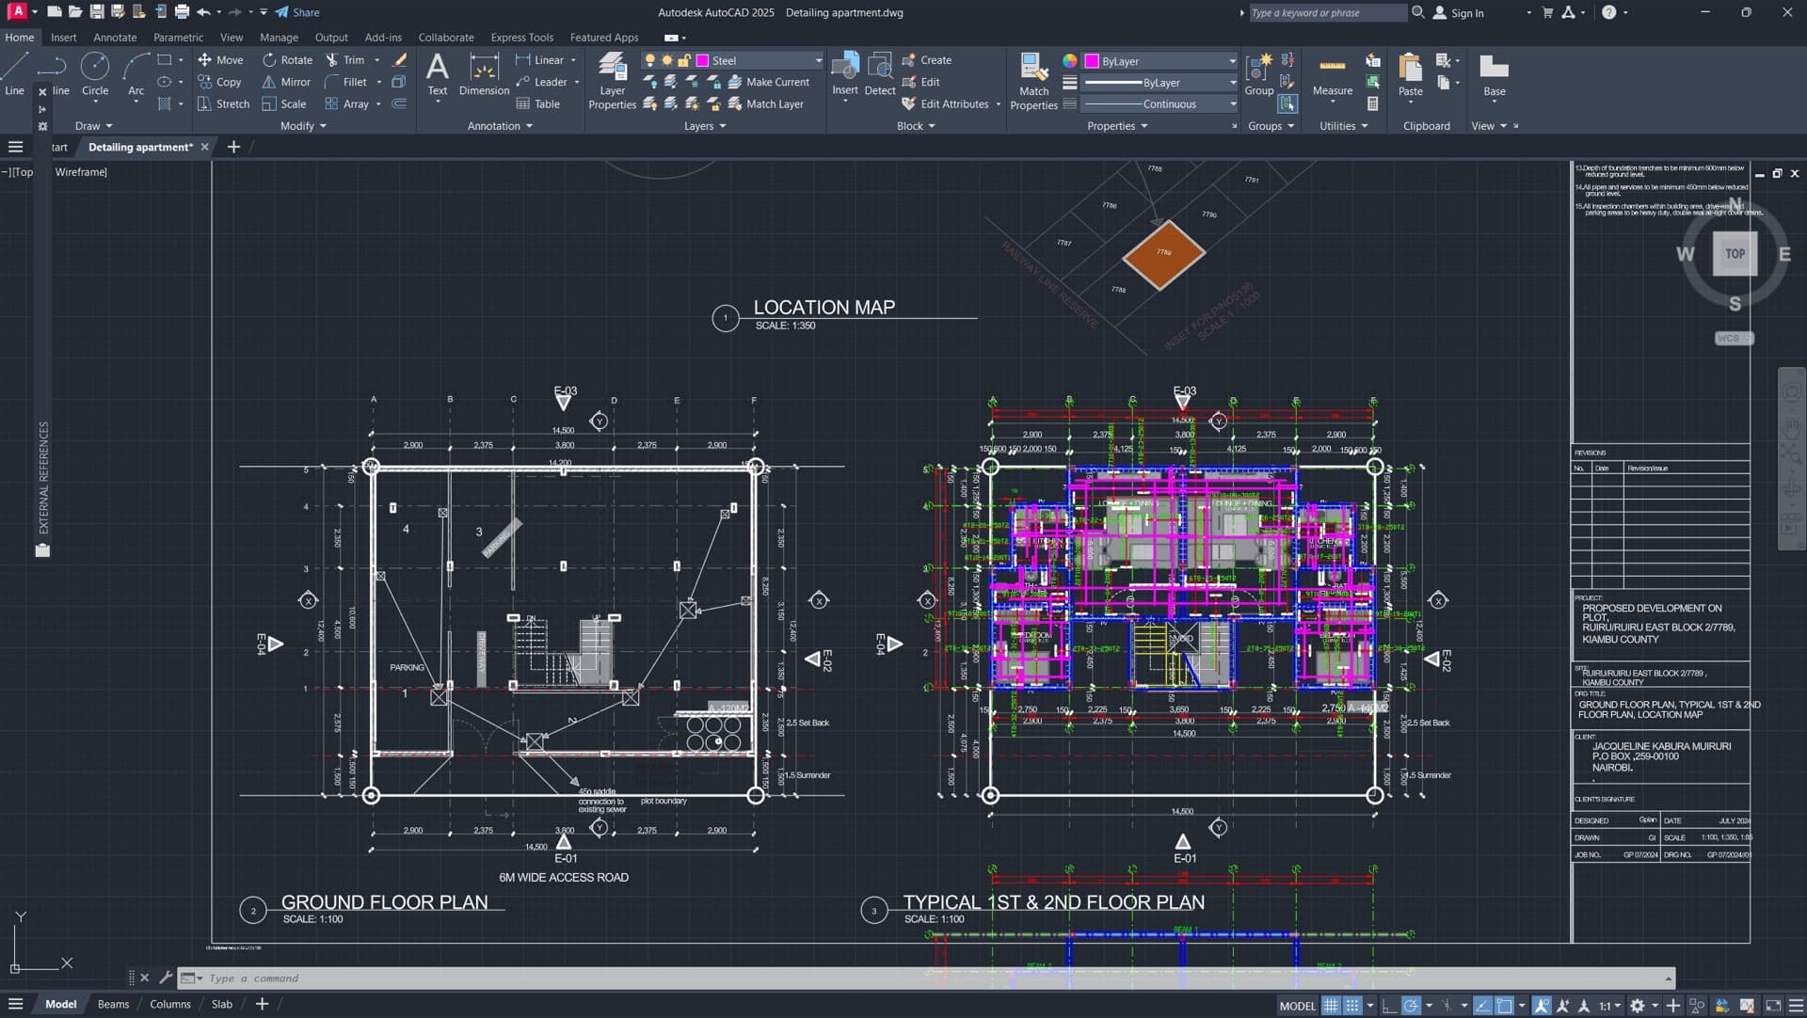Viewport: 1807px width, 1018px height.
Task: Toggle snap mode in status bar
Action: (x=1352, y=1006)
